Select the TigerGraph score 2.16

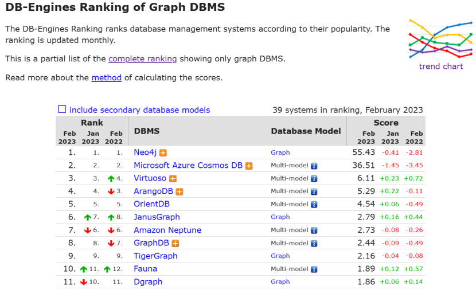(366, 256)
